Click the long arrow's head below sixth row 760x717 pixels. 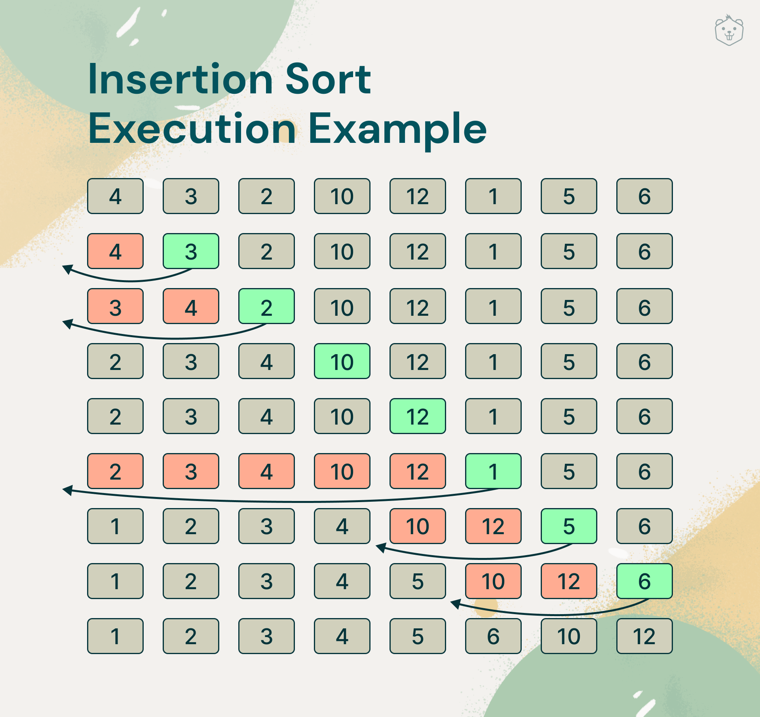pyautogui.click(x=67, y=490)
